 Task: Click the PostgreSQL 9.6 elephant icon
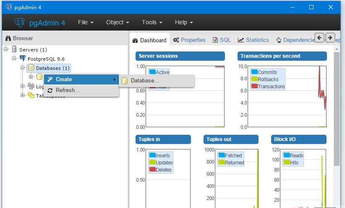[22, 58]
